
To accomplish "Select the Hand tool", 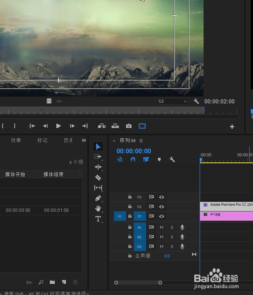I will click(x=98, y=208).
